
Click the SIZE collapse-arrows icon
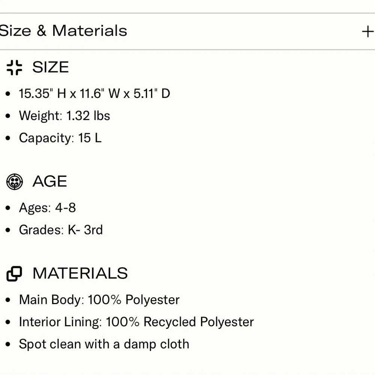point(15,67)
